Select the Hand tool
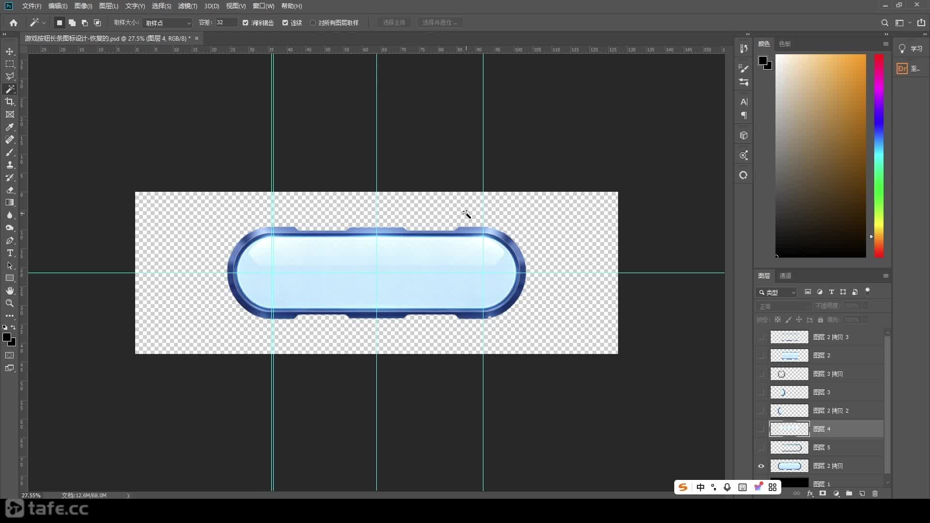This screenshot has height=523, width=930. [10, 291]
